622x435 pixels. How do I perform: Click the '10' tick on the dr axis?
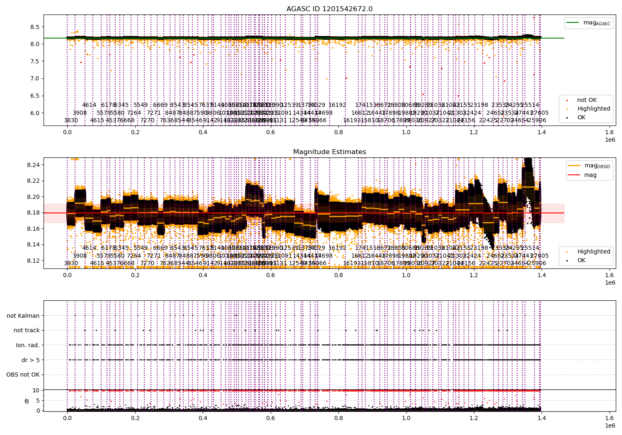[36, 390]
